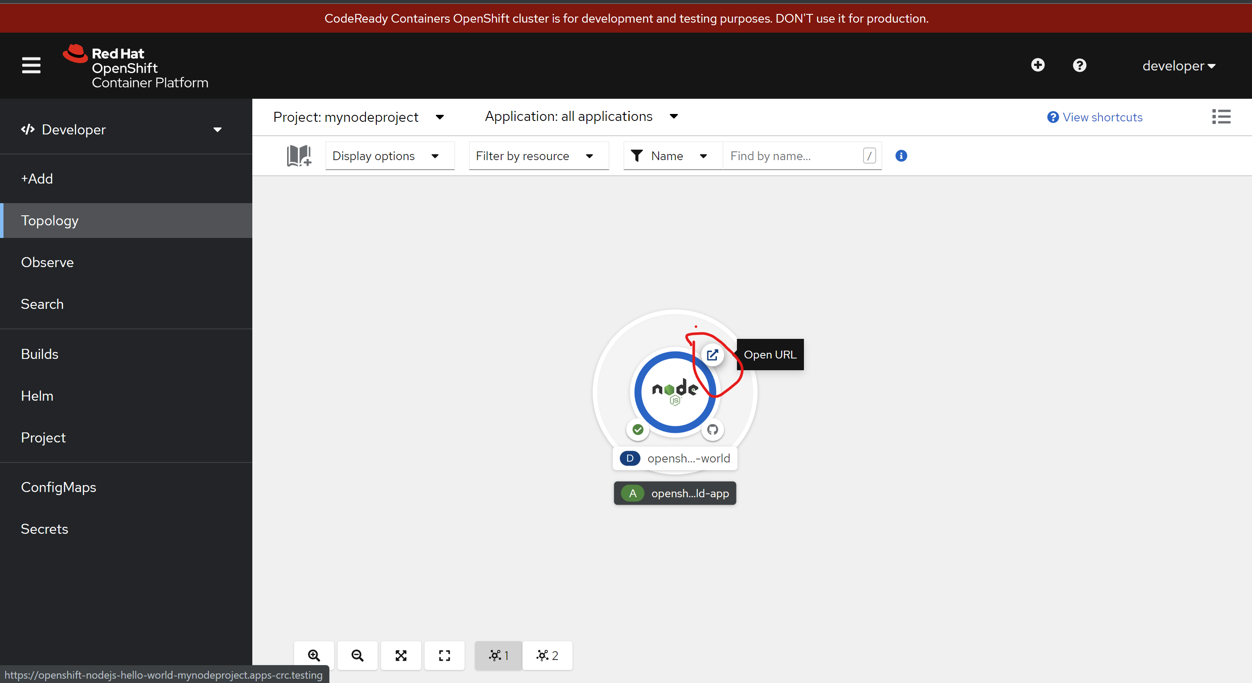Click the Fit to Screen icon
The height and width of the screenshot is (683, 1252).
click(401, 655)
